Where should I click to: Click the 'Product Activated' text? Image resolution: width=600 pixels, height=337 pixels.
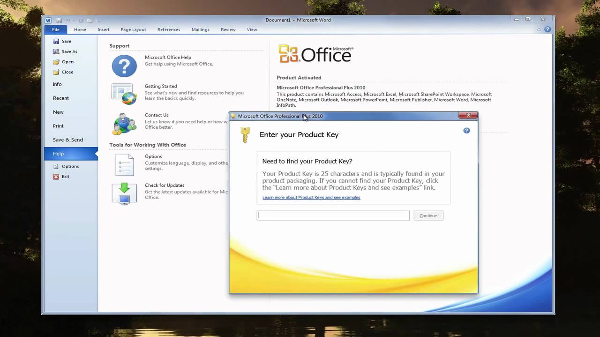[x=299, y=78]
